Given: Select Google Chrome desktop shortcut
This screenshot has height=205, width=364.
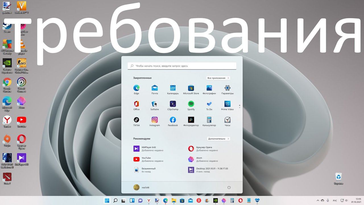Looking at the screenshot, I should [7, 85].
